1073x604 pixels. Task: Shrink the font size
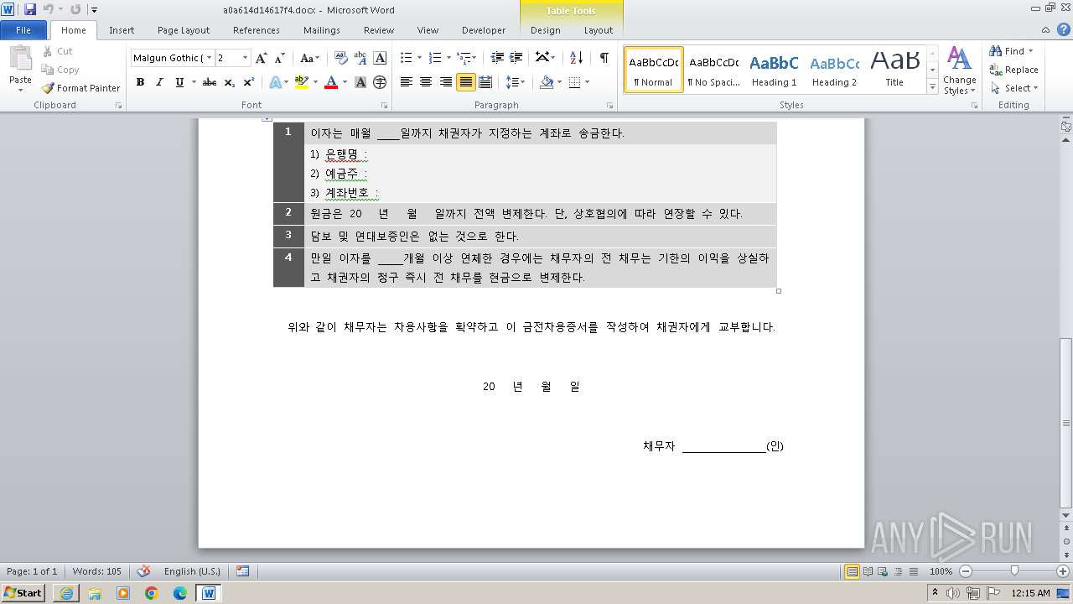coord(279,58)
